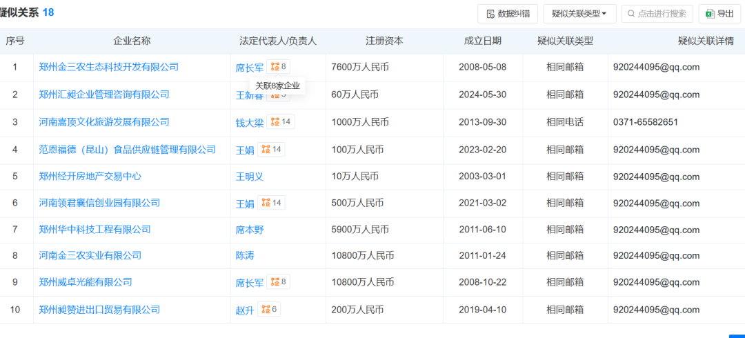Viewport: 745px width, 338px height.
Task: Open 赵升 legal representative profile
Action: pos(245,310)
